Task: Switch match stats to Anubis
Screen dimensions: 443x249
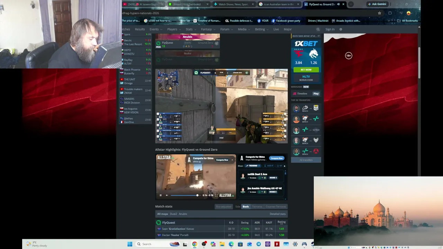Action: coord(183,214)
